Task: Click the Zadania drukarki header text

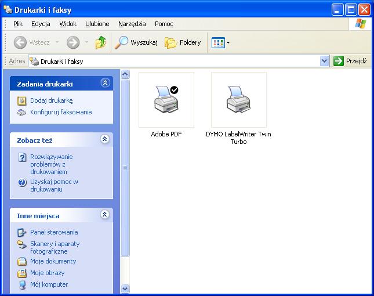Action: point(45,84)
